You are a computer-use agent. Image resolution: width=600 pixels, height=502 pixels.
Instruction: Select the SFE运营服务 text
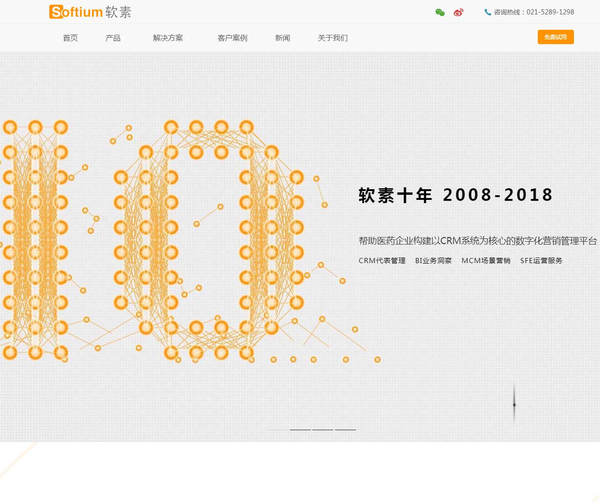point(541,261)
